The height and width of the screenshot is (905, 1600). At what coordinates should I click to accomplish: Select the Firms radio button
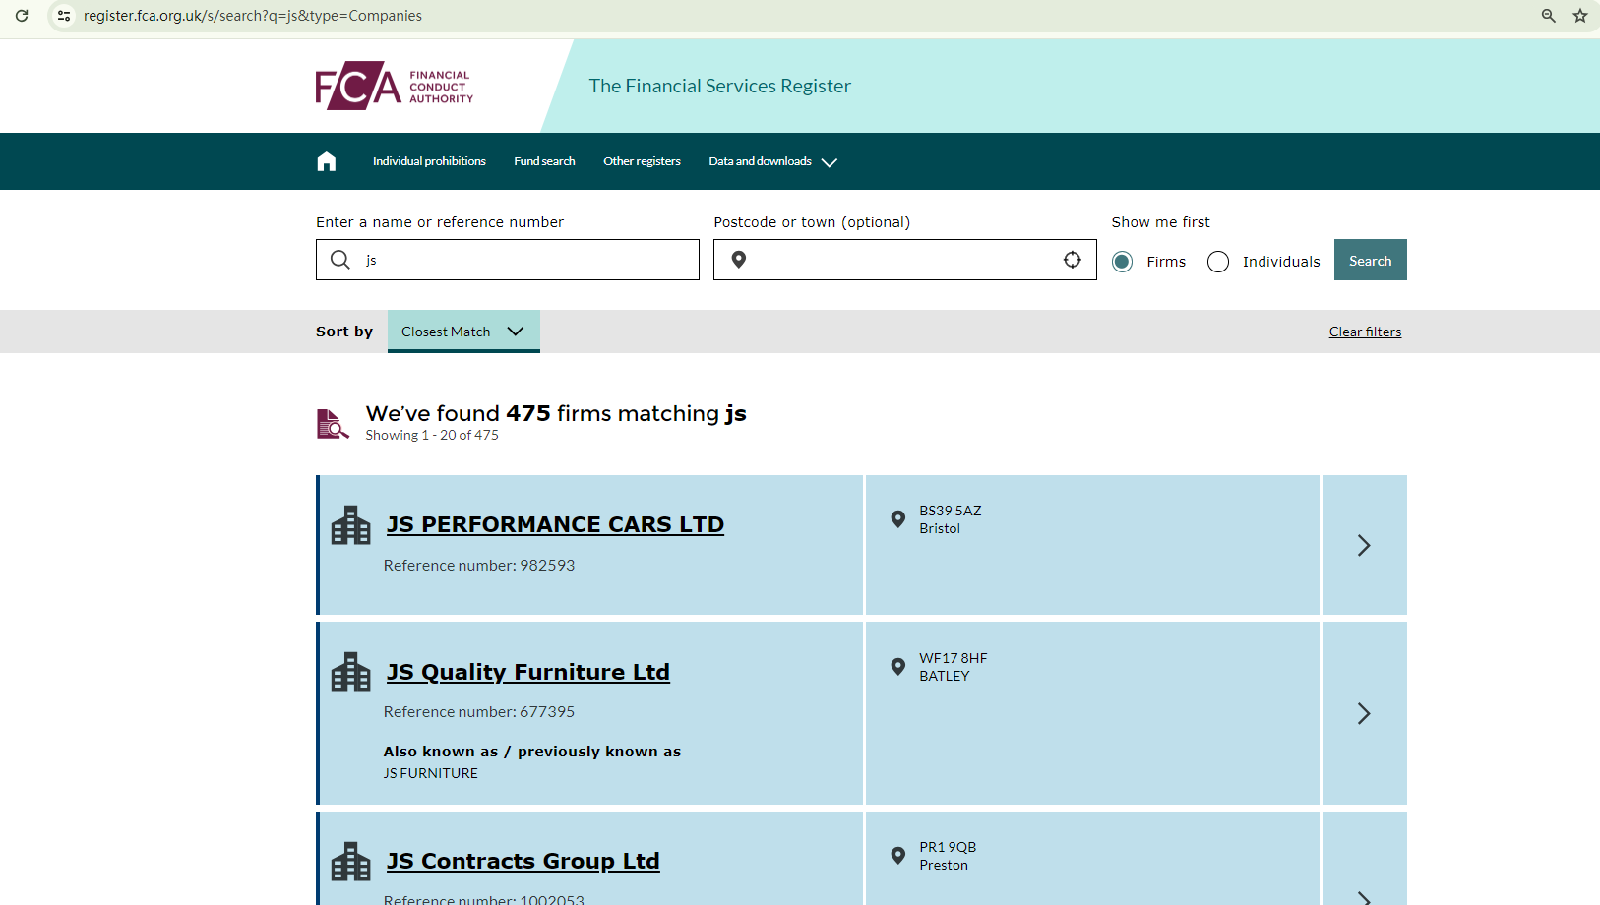[1122, 262]
